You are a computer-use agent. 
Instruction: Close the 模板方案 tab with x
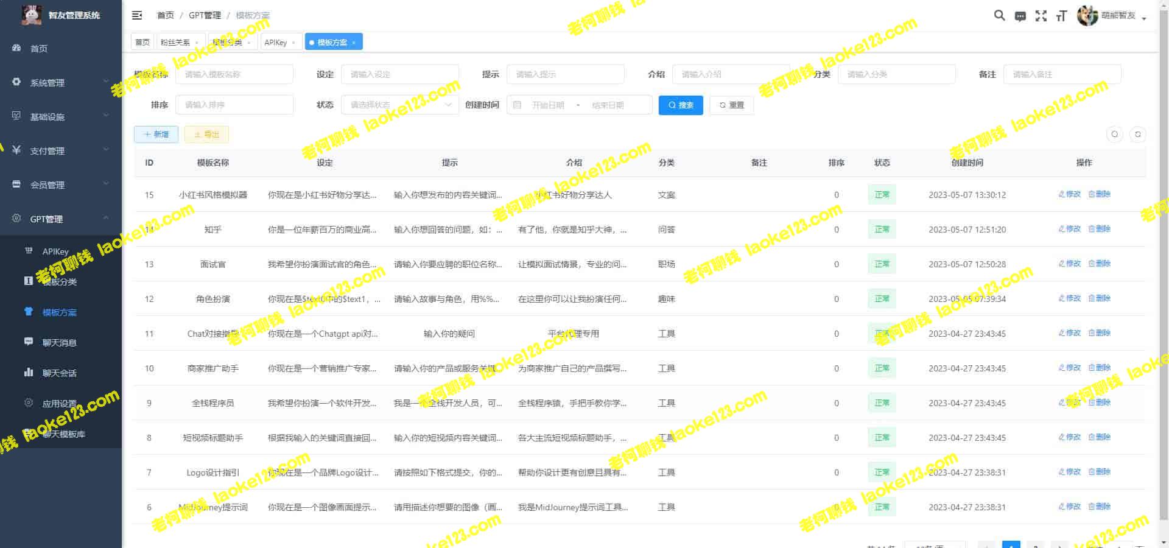coord(354,43)
